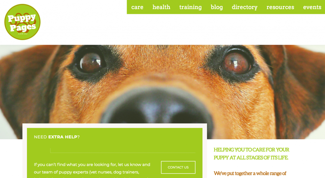The height and width of the screenshot is (178, 325).
Task: Open the care menu item
Action: pos(137,7)
